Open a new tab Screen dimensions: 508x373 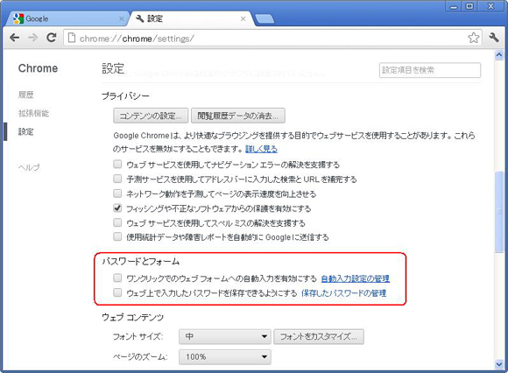click(265, 19)
